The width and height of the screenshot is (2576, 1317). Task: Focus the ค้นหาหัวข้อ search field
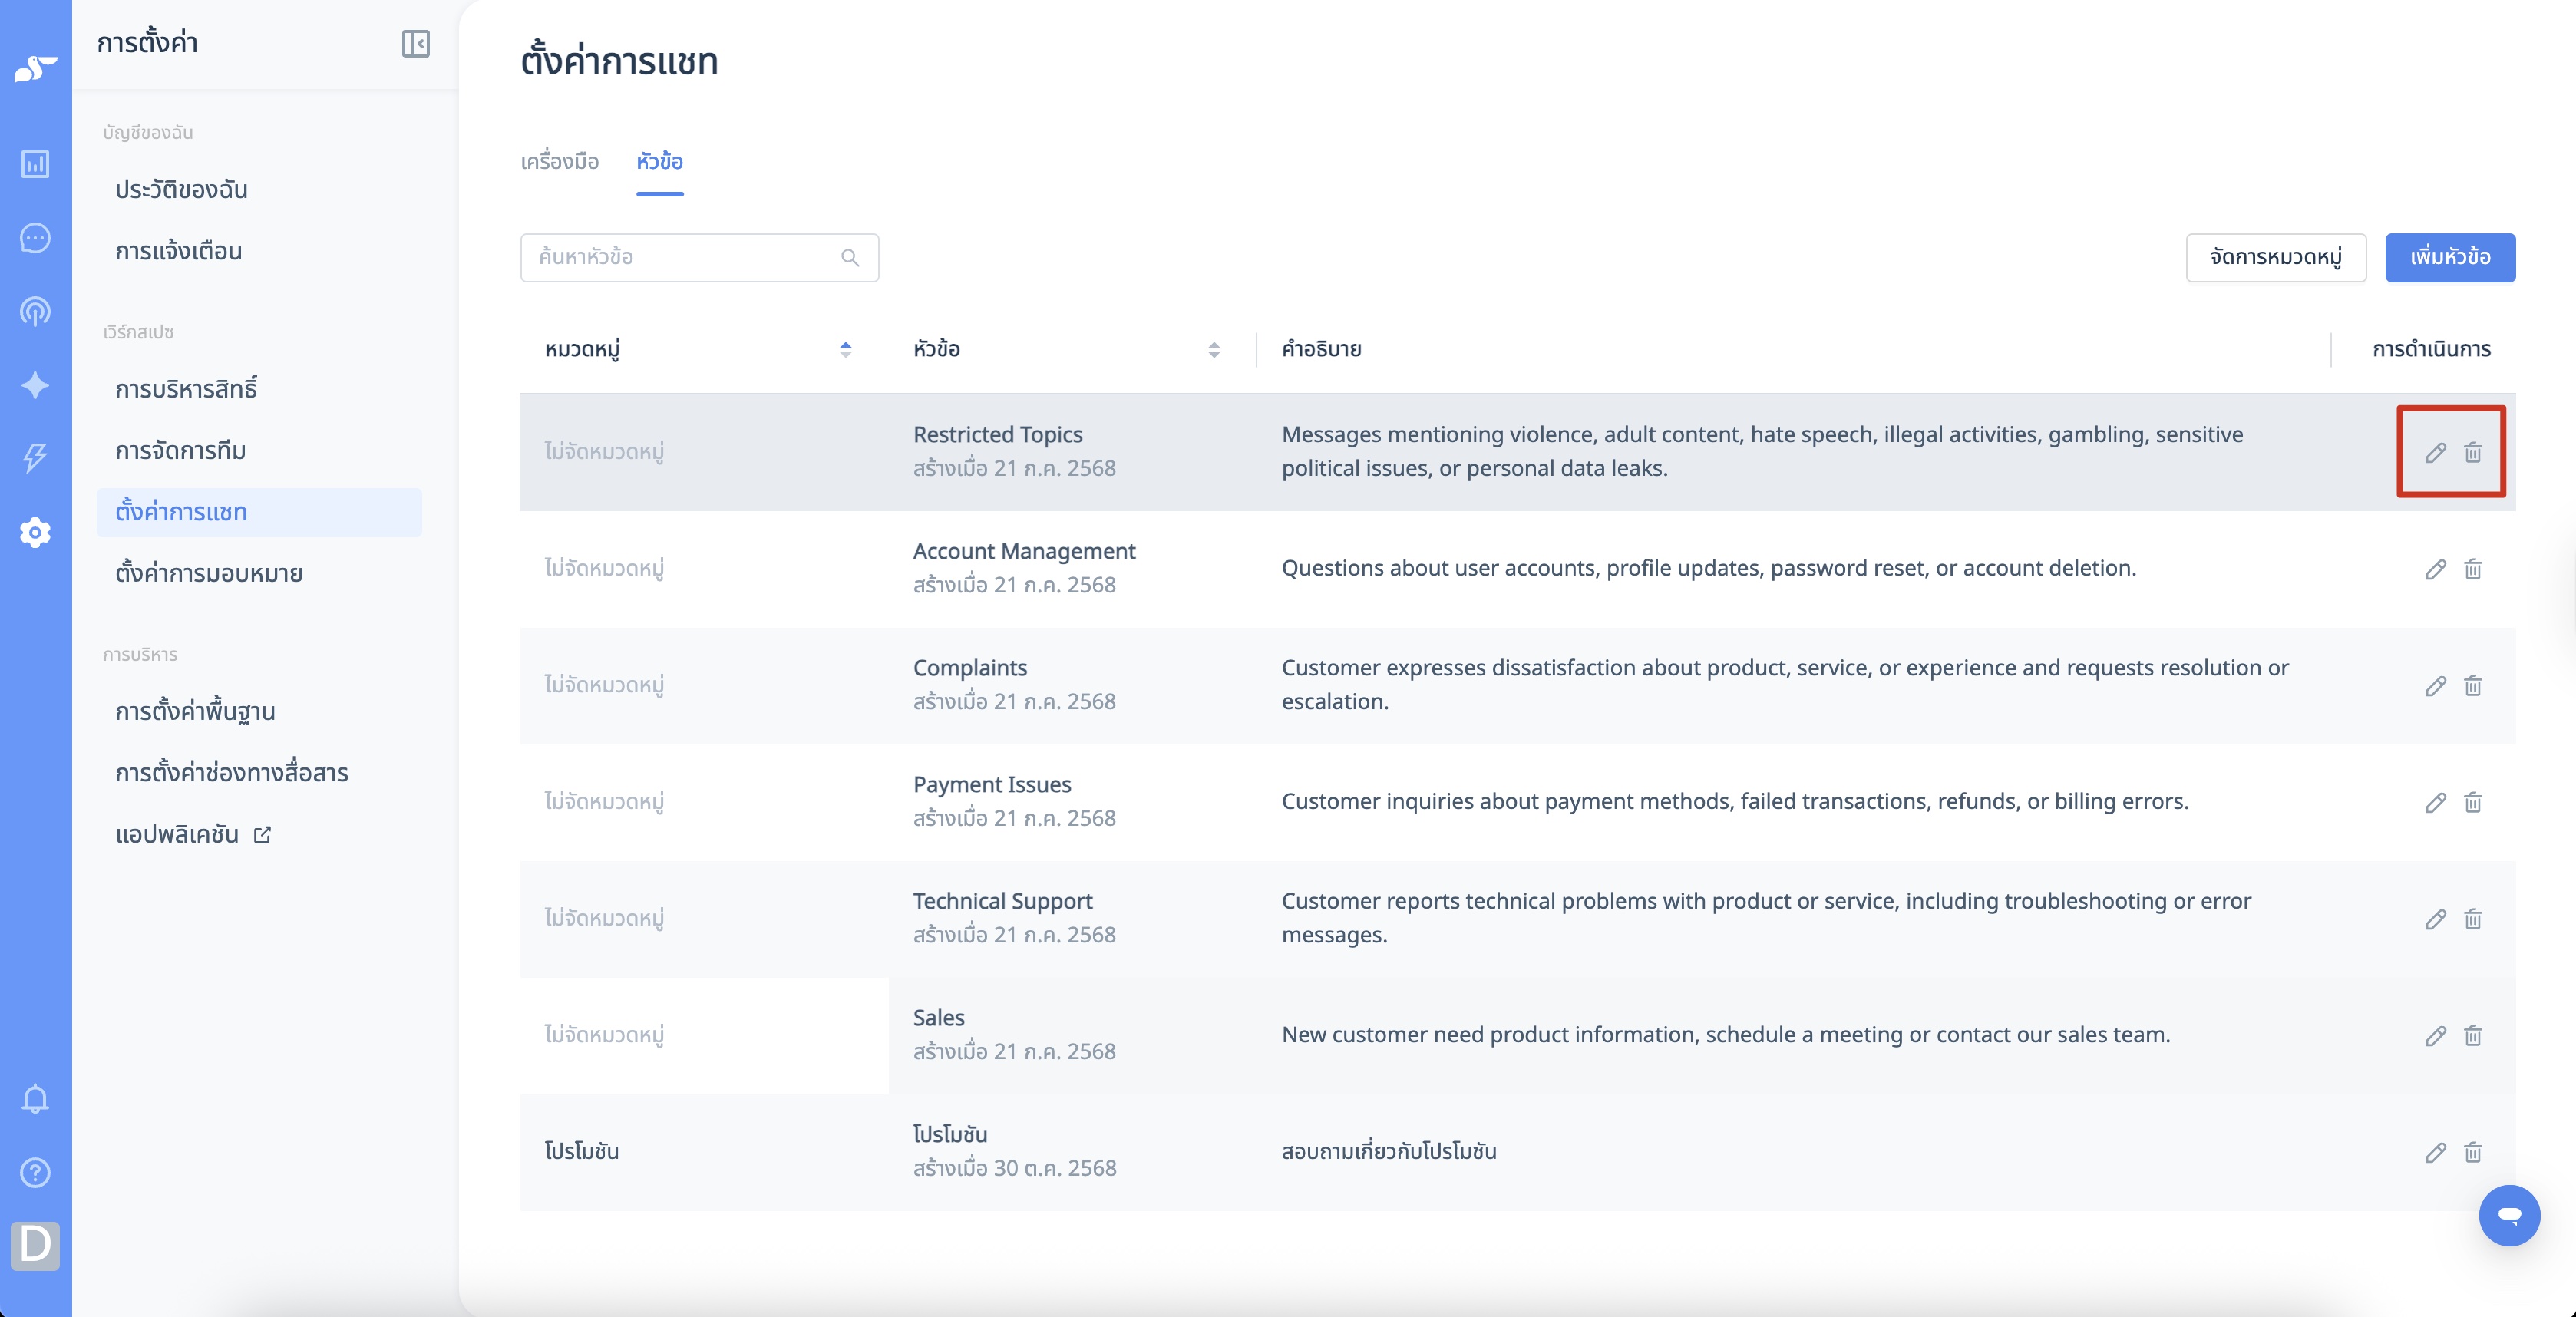click(x=699, y=258)
